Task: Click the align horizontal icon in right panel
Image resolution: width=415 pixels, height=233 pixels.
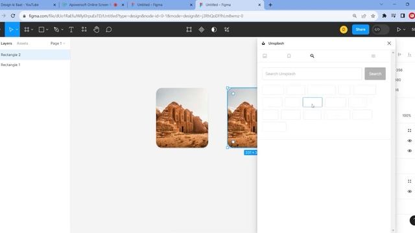Action: click(x=399, y=54)
